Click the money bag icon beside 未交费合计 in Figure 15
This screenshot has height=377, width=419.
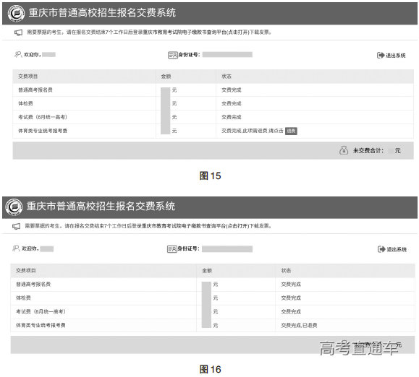344,150
